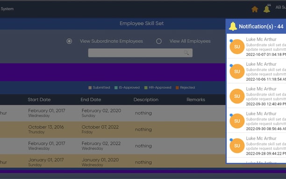The image size is (286, 179).
Task: Select the row ending February 02, 2022
Action: [x=113, y=146]
